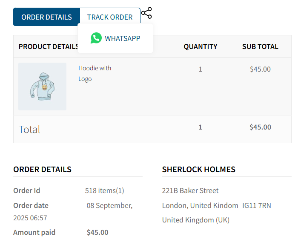
Task: Click the Order Details section heading
Action: pyautogui.click(x=42, y=169)
